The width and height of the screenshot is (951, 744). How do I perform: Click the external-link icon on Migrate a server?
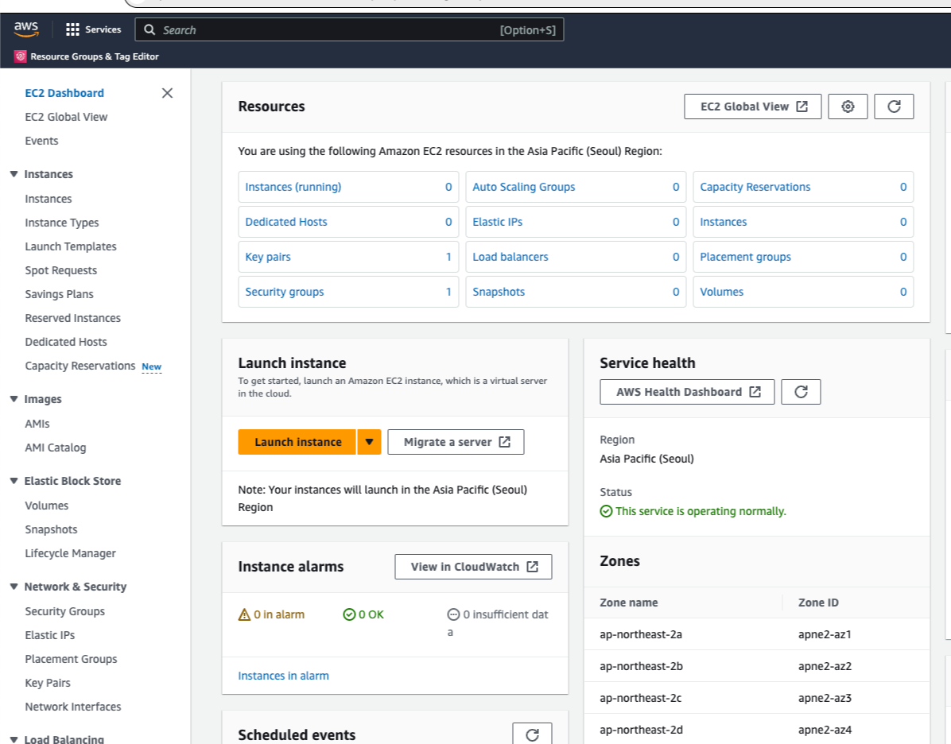click(505, 442)
